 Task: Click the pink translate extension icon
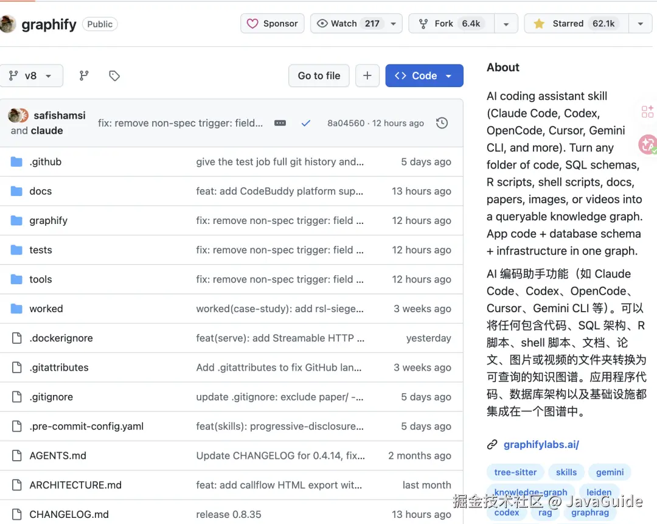tap(648, 144)
